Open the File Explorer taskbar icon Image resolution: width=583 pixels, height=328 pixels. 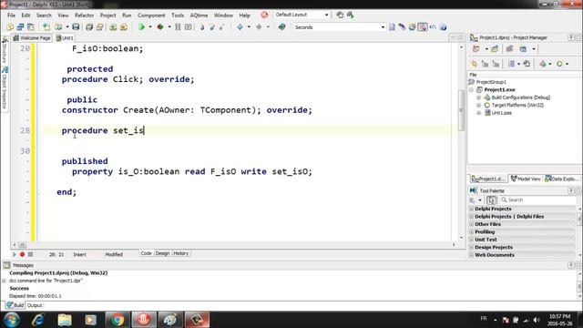[65, 320]
